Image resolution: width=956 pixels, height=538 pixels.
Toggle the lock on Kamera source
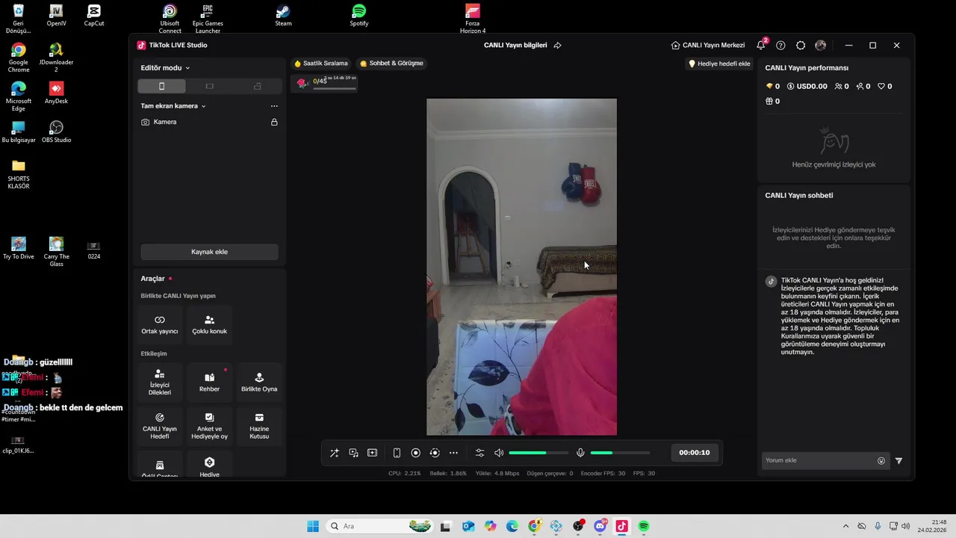click(x=274, y=122)
